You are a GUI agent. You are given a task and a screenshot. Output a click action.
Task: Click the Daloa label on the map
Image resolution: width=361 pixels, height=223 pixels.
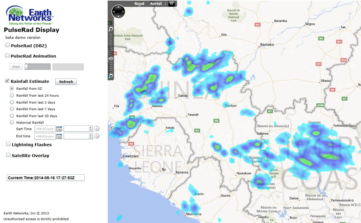294,198
